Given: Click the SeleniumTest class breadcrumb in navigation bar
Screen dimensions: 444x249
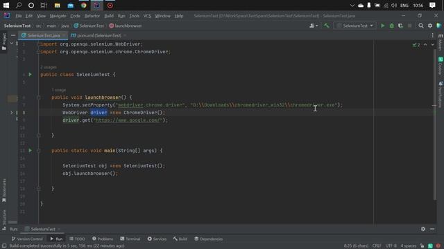Looking at the screenshot, I should (x=89, y=26).
